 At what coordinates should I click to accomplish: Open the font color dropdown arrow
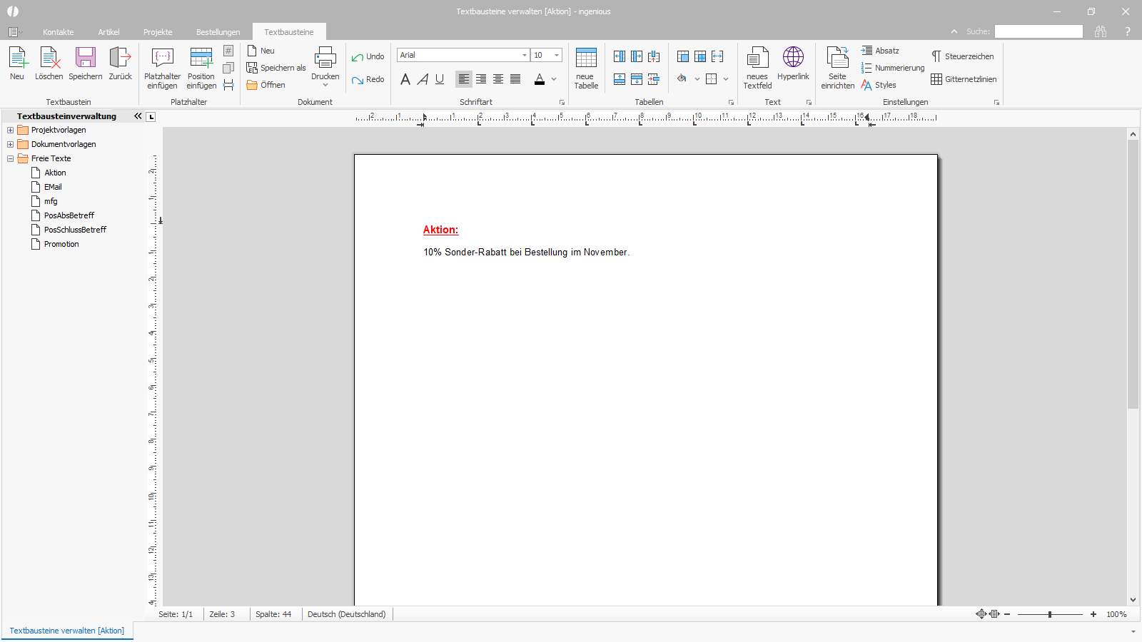tap(554, 79)
